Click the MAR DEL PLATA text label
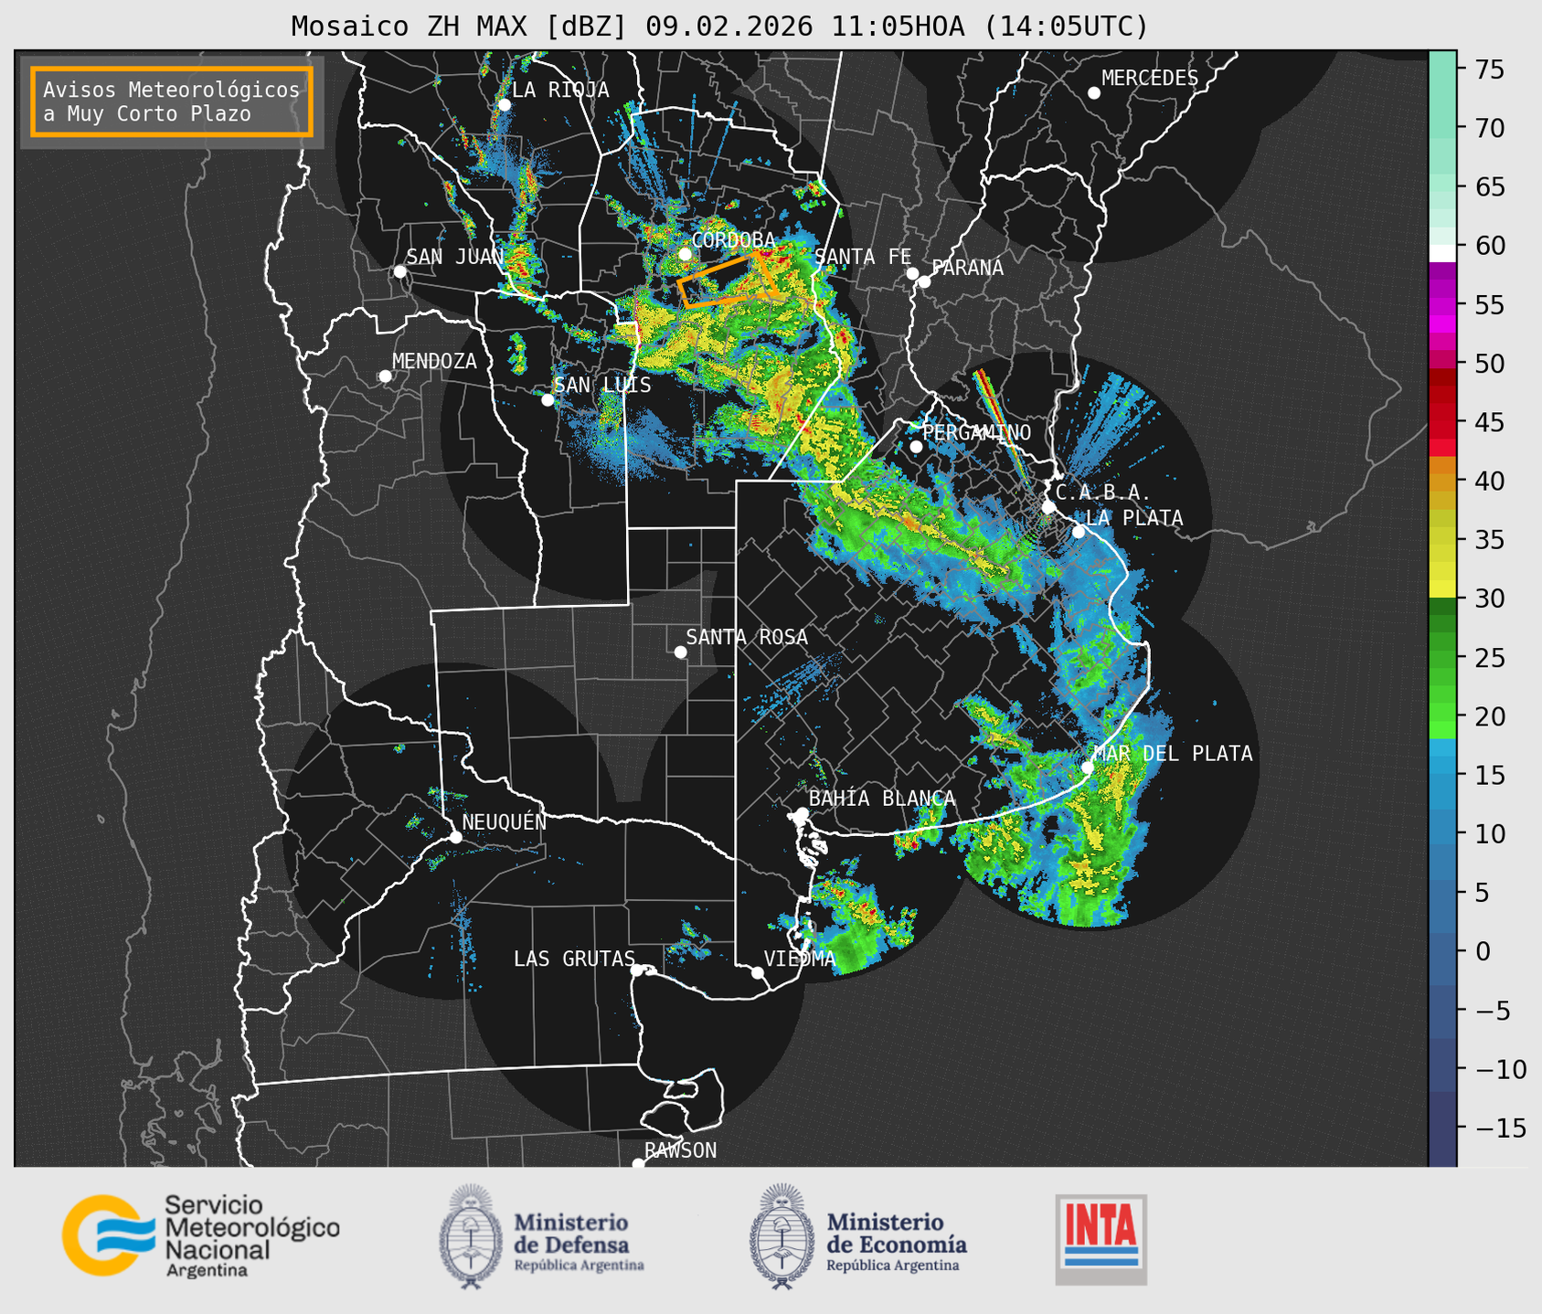 tap(1173, 753)
